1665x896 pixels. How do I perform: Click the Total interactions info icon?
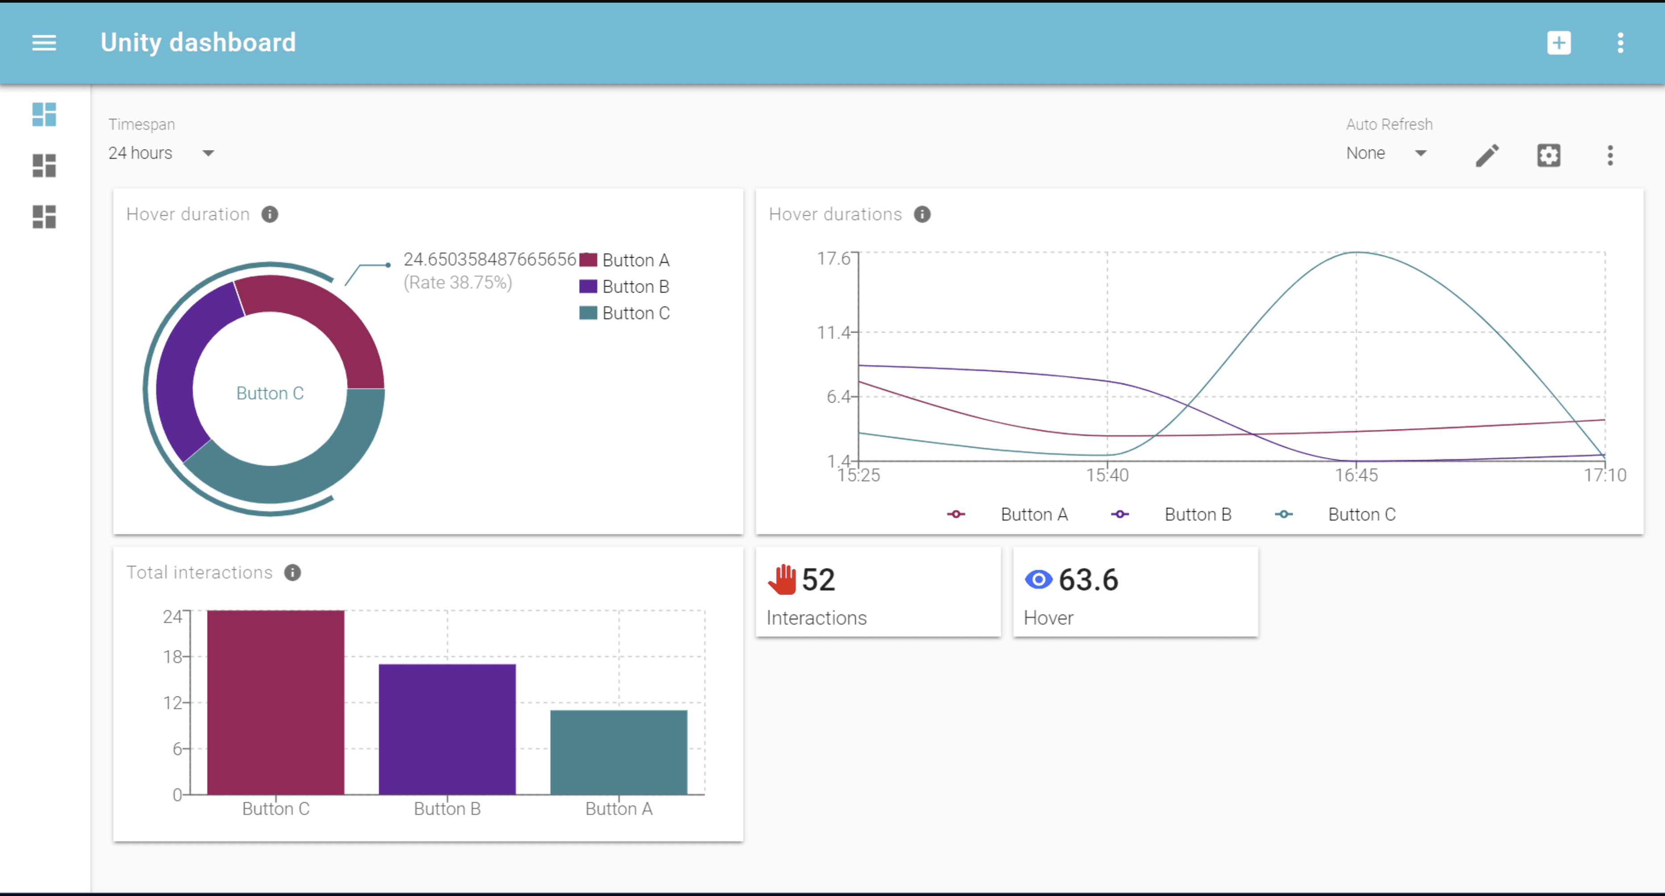[x=292, y=572]
